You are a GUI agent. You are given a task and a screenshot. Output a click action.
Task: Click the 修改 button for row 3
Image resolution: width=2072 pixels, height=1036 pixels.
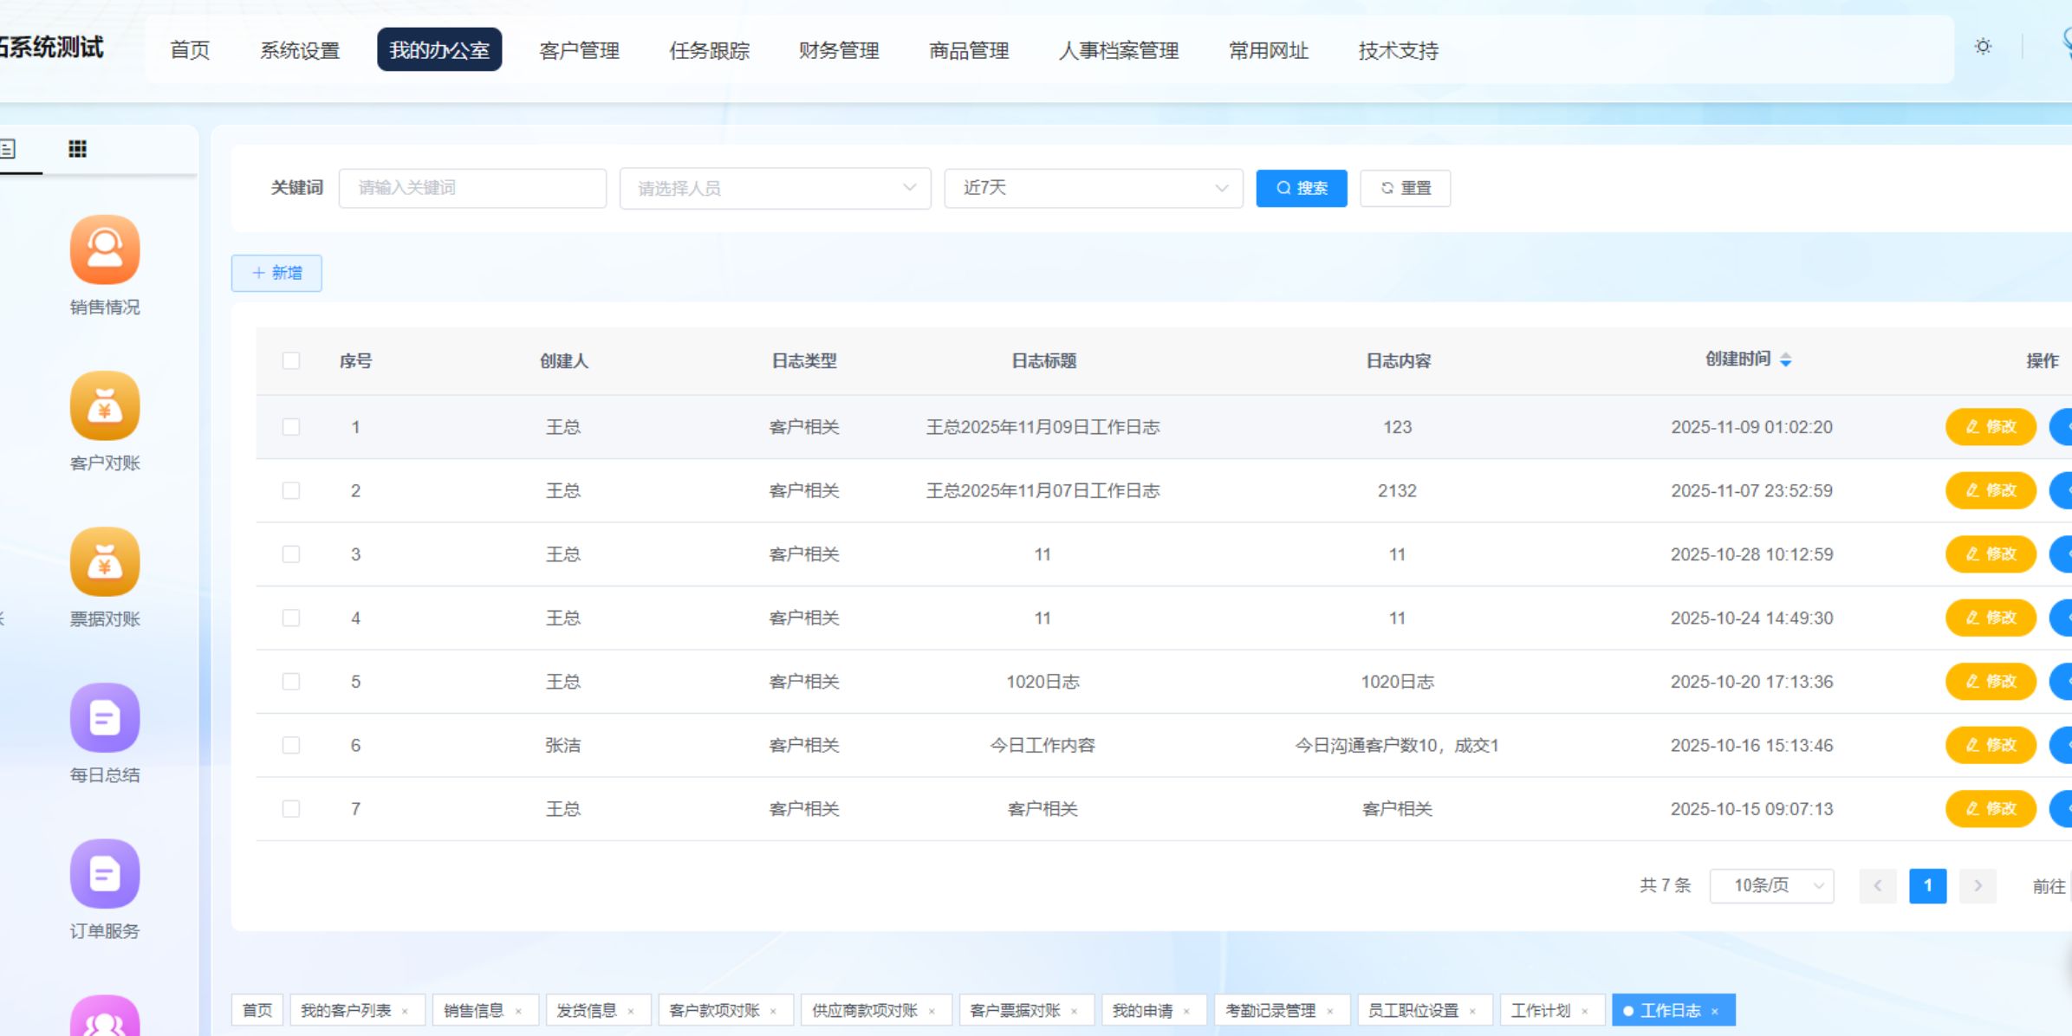click(1990, 554)
